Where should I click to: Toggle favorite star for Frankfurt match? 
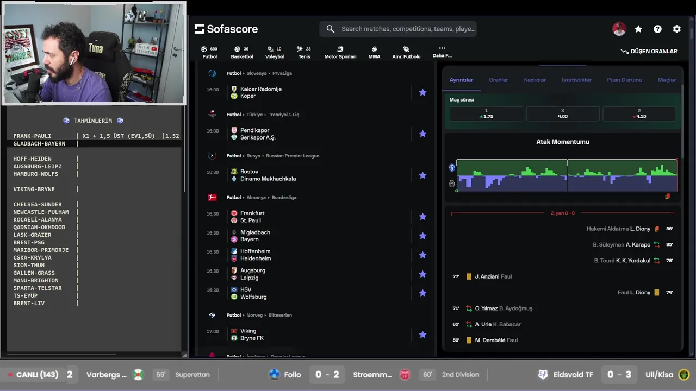pos(422,217)
